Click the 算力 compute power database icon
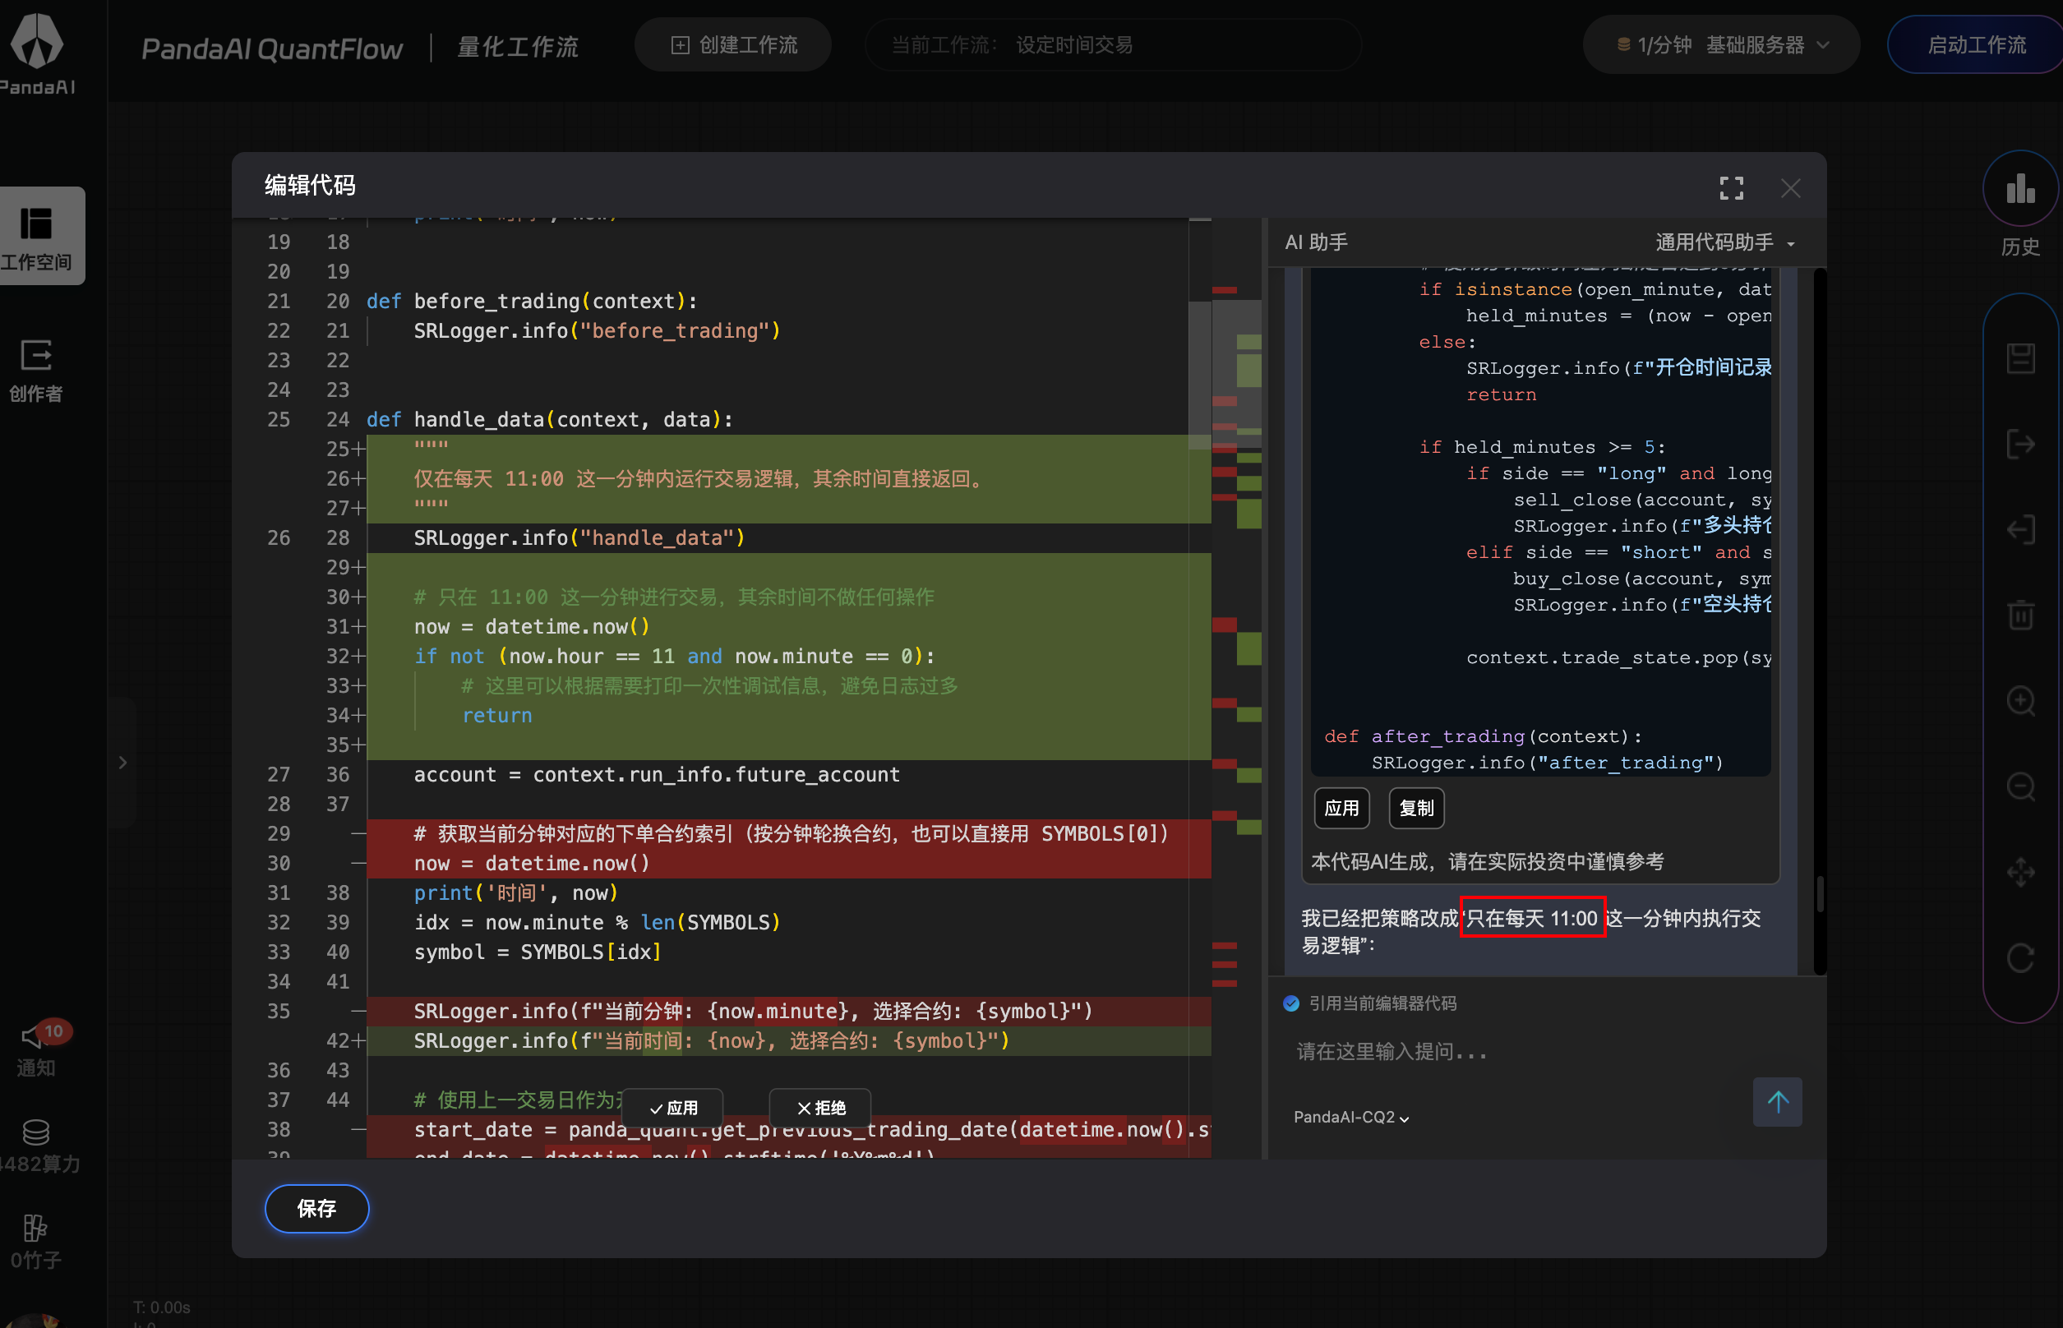Screen dimensions: 2063x1328 [x=36, y=1132]
